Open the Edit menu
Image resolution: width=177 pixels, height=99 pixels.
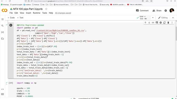pyautogui.click(x=16, y=13)
